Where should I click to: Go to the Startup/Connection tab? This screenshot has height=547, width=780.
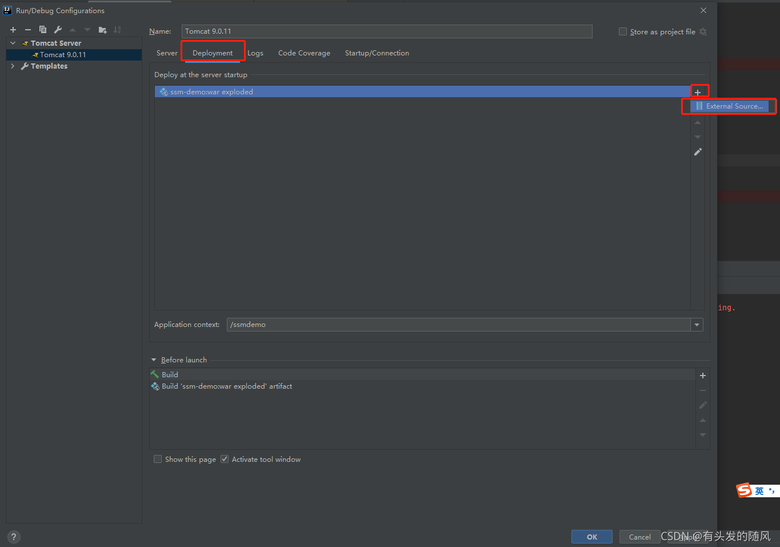(377, 53)
